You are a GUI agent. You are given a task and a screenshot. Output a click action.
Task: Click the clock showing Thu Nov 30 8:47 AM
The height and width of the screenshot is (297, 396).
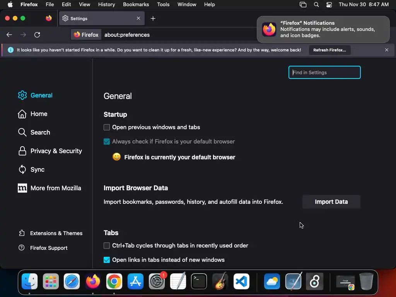pyautogui.click(x=364, y=4)
